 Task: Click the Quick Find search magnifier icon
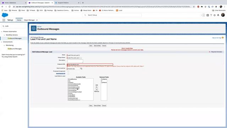pos(3,26)
